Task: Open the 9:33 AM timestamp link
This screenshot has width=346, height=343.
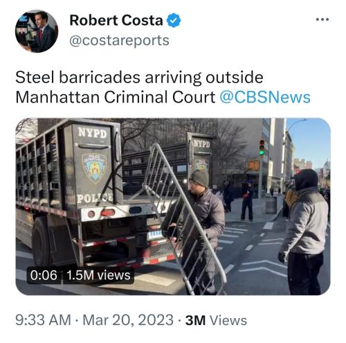Action: click(43, 320)
